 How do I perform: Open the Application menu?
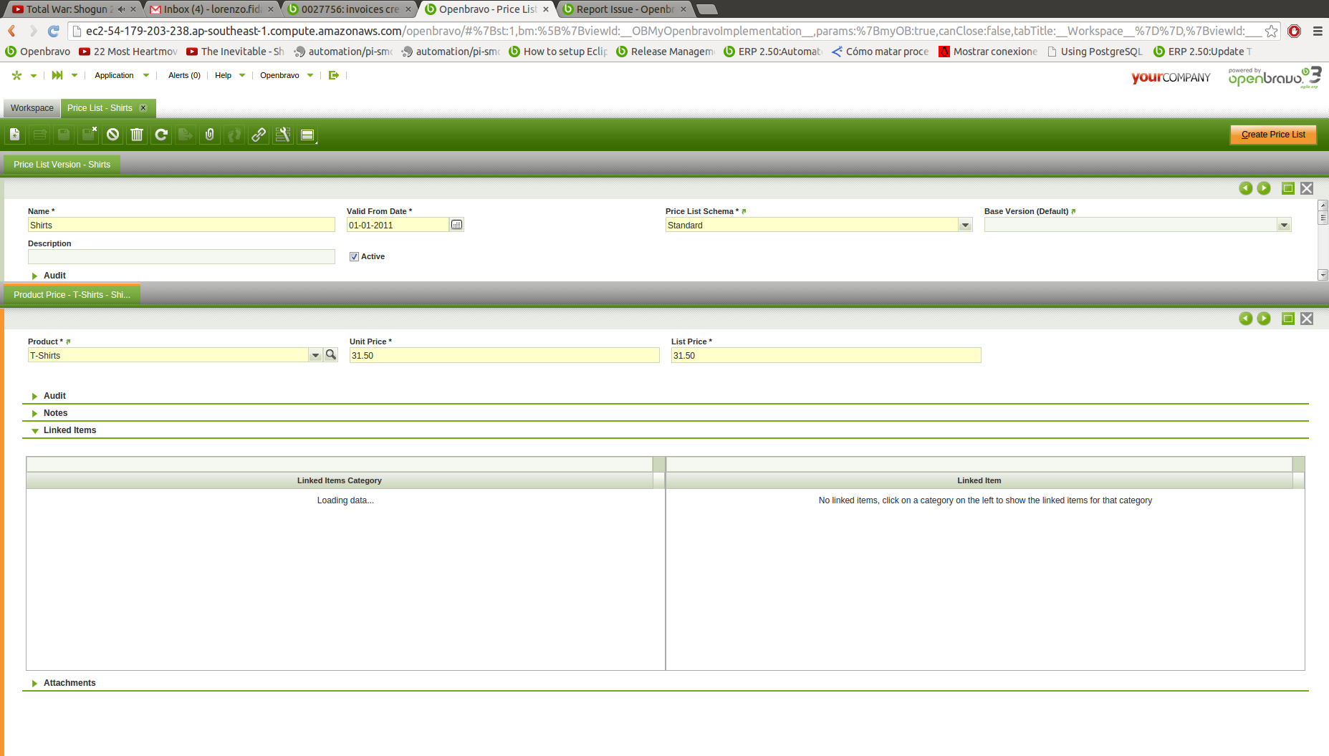115,75
